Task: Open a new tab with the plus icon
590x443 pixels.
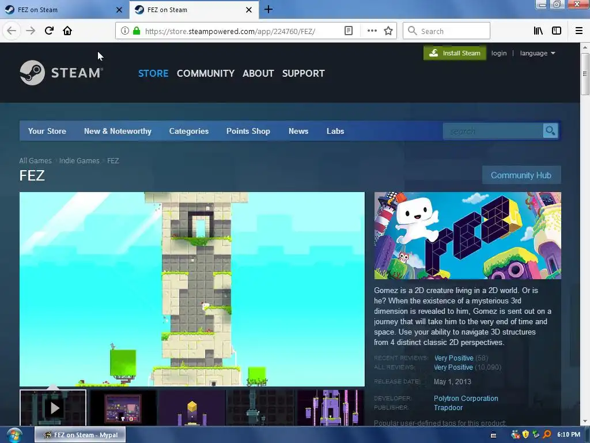Action: pos(268,9)
